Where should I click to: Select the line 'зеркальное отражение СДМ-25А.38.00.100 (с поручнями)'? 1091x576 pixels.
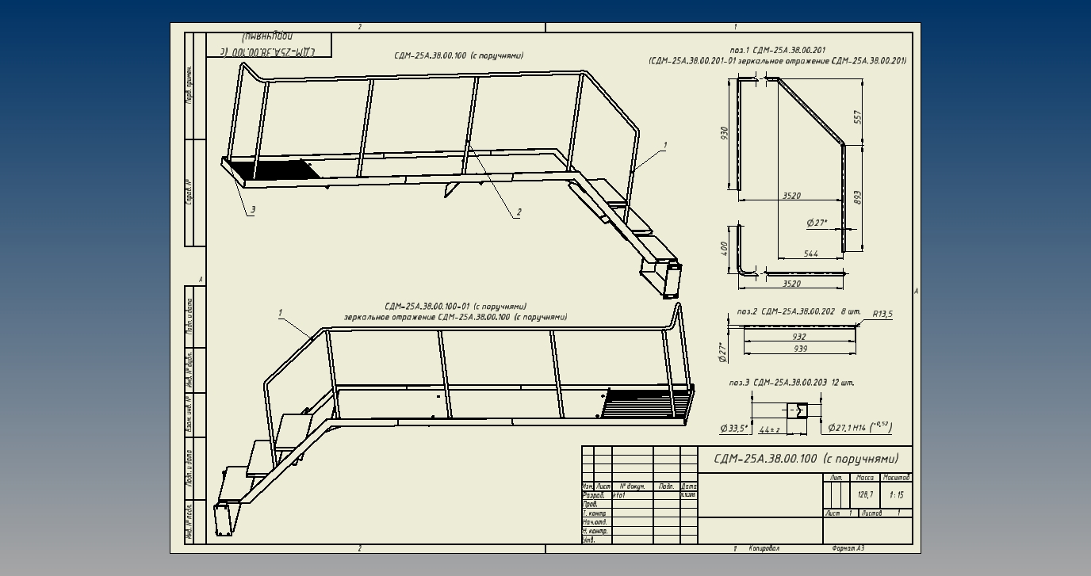click(x=455, y=317)
